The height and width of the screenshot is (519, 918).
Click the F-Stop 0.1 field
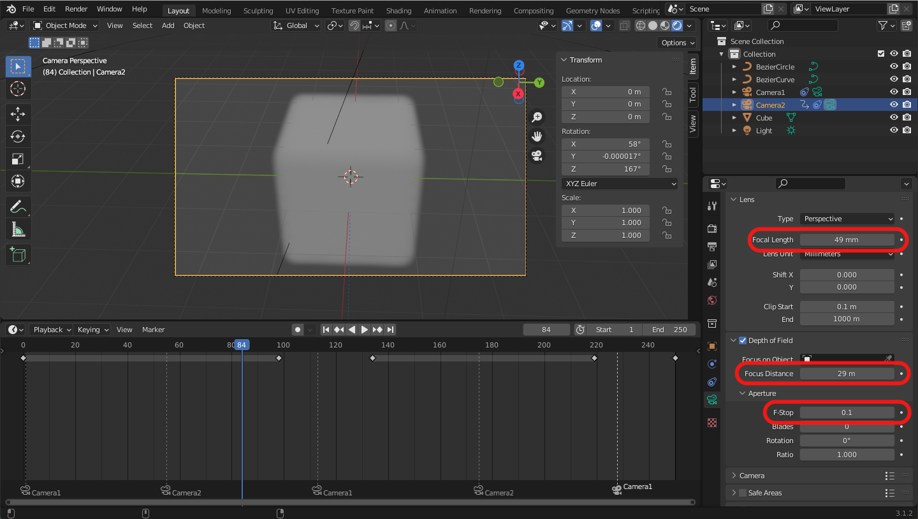click(847, 413)
